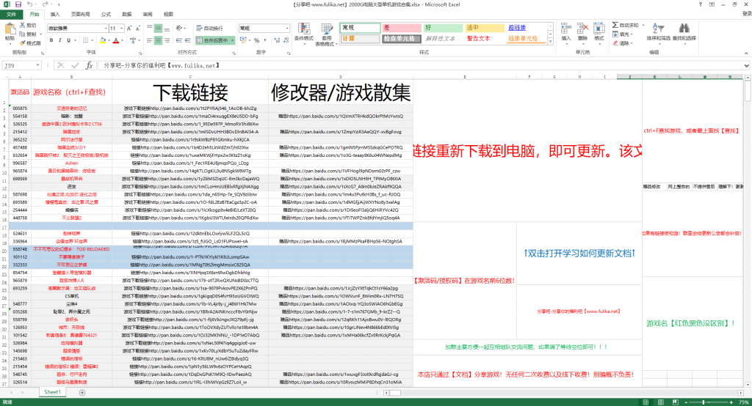The height and width of the screenshot is (406, 752).
Task: Increase indent of cell text
Action: 187,40
